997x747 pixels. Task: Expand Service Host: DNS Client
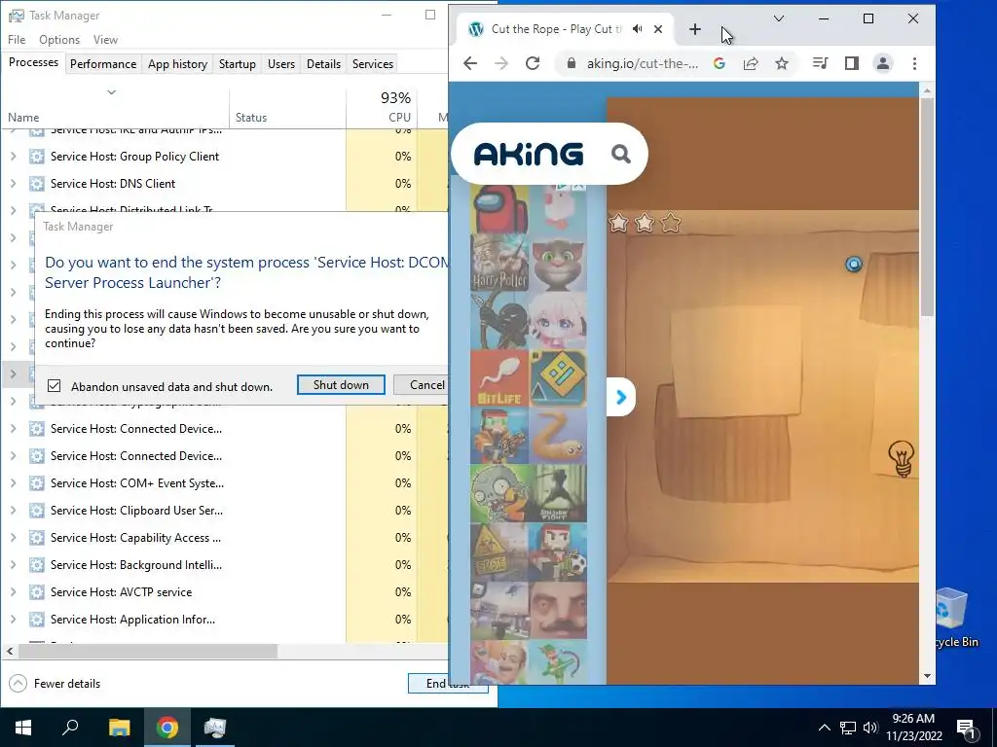13,184
